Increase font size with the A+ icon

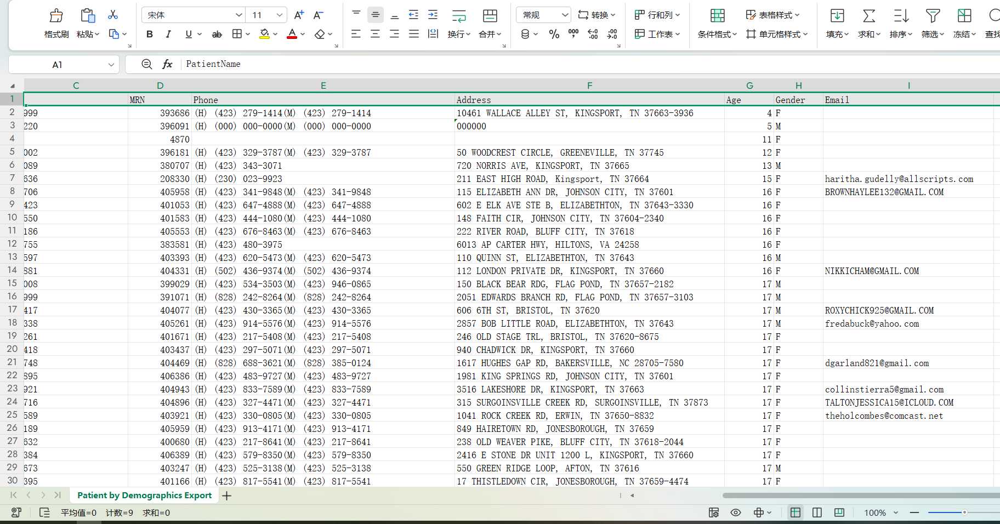(x=299, y=15)
